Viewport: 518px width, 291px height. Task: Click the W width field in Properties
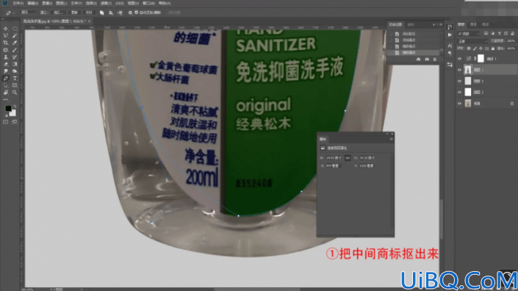coord(334,158)
